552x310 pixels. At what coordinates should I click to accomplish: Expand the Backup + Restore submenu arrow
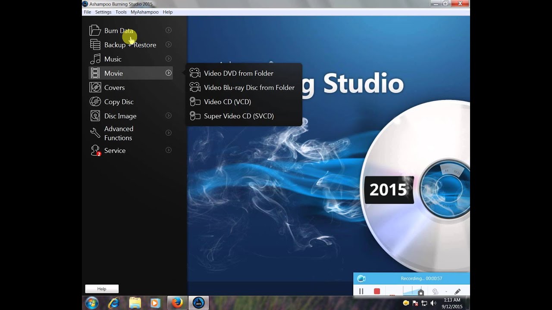169,44
